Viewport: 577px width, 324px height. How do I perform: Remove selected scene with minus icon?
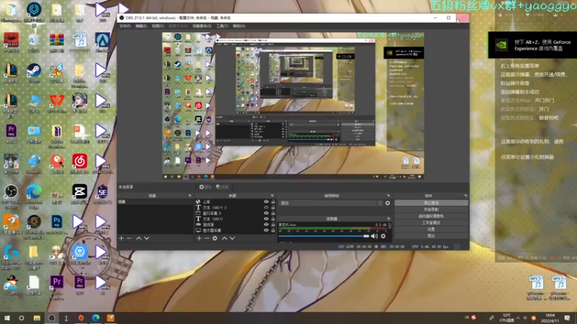pyautogui.click(x=129, y=238)
